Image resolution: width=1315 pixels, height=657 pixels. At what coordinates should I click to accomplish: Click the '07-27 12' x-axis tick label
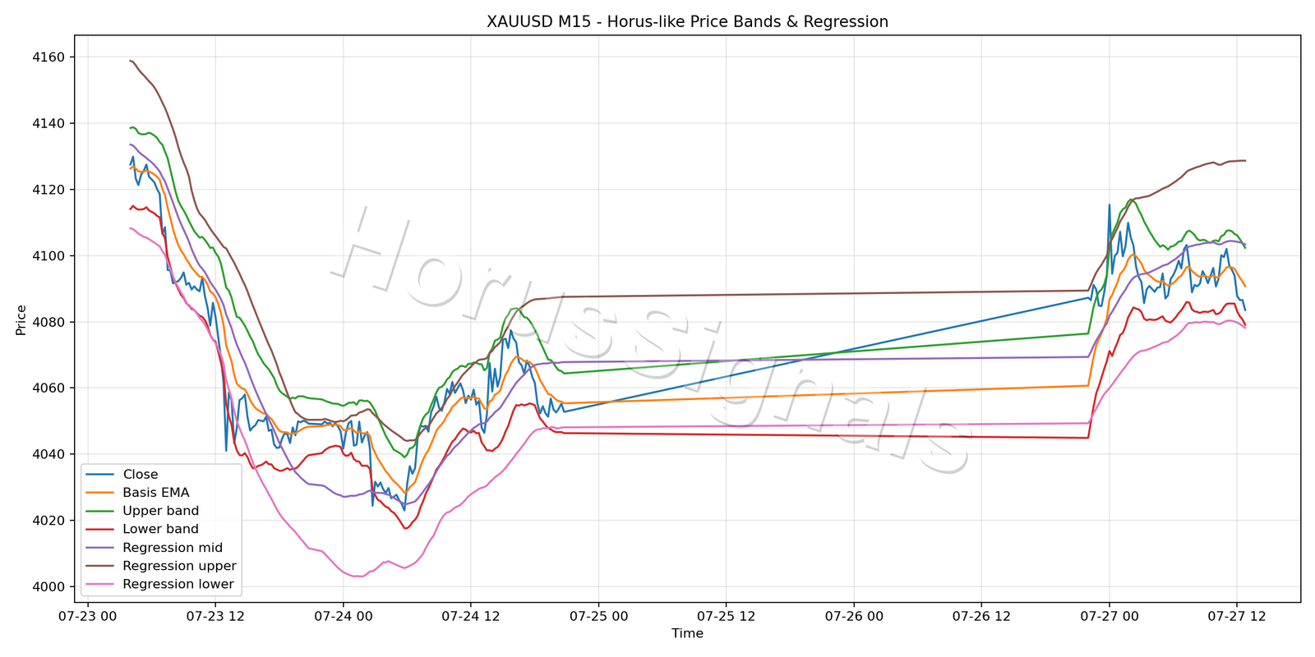coord(1236,616)
